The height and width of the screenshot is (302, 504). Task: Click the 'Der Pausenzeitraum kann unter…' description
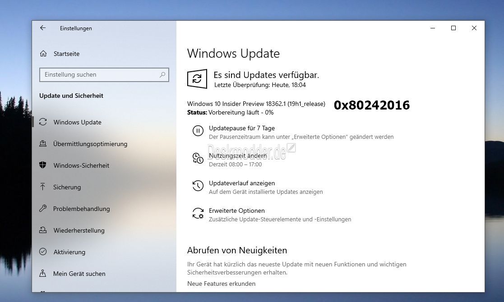[x=301, y=137]
